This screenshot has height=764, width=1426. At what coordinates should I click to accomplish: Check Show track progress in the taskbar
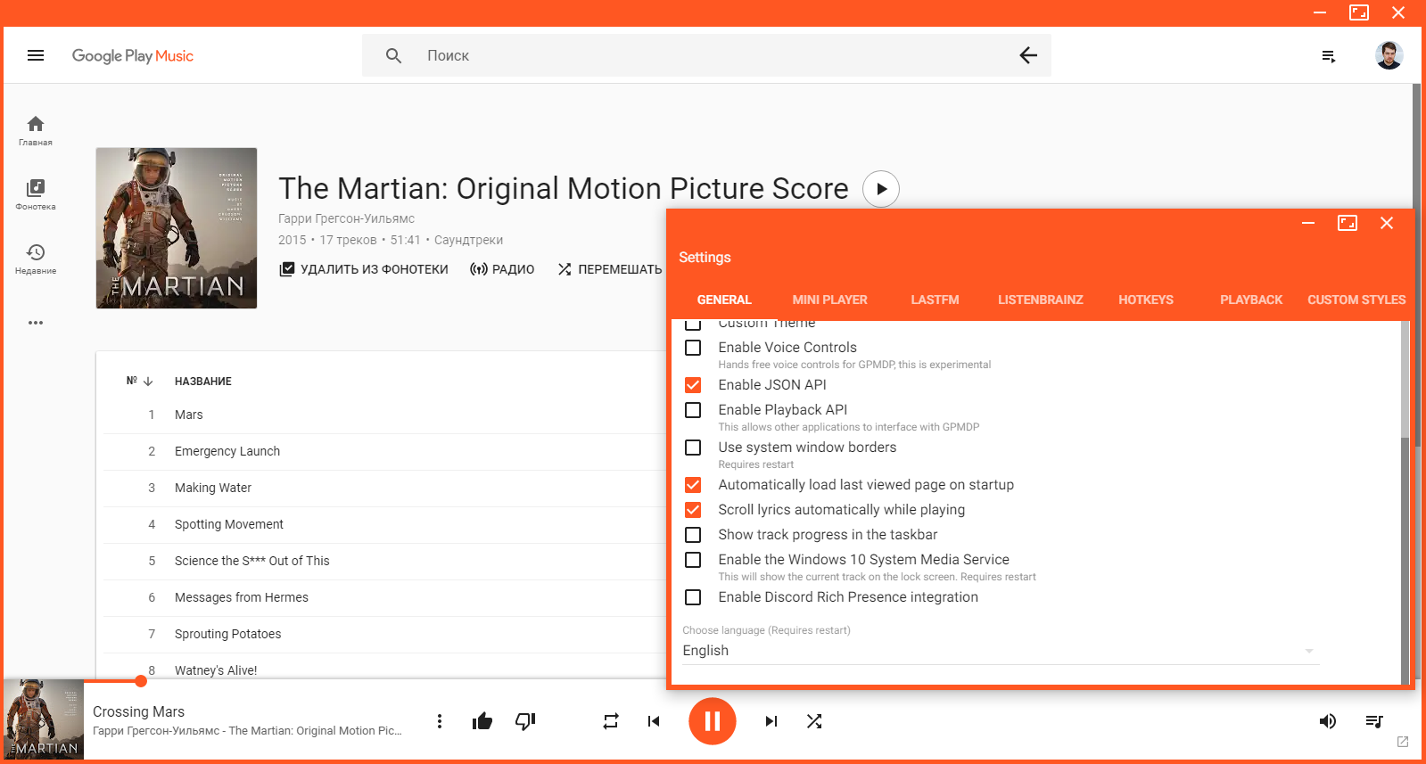(693, 535)
